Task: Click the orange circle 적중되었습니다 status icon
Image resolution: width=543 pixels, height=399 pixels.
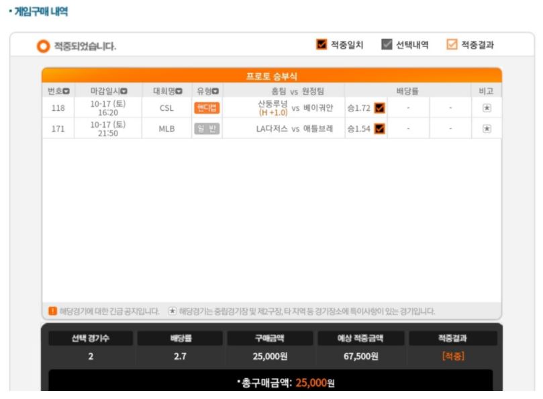Action: (43, 46)
